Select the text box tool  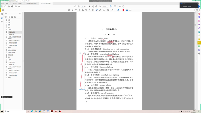point(93,10)
